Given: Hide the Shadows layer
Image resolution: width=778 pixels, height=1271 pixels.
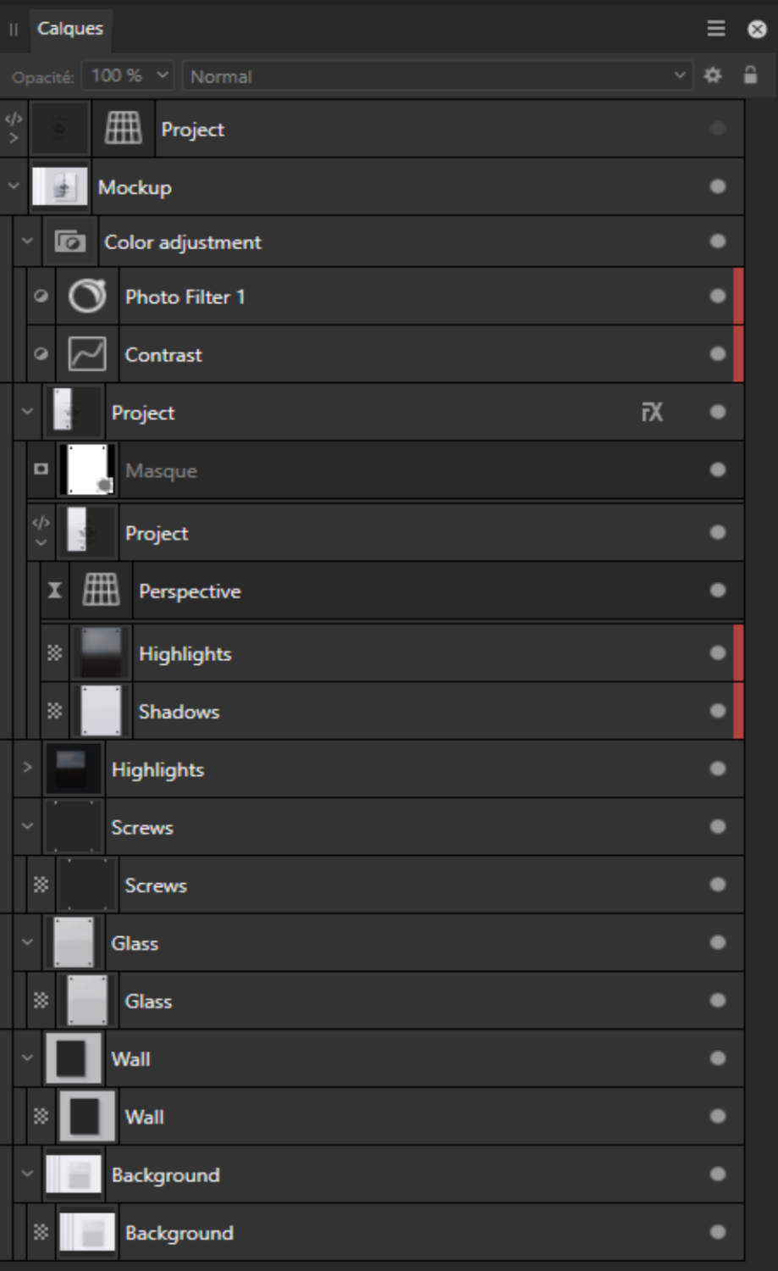Looking at the screenshot, I should pos(718,712).
